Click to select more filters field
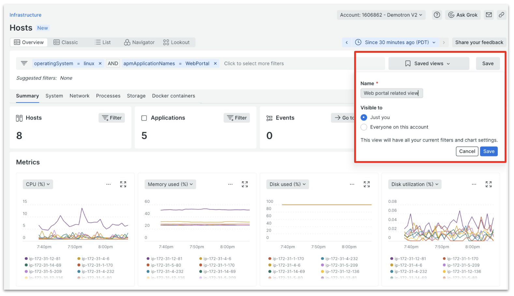The width and height of the screenshot is (514, 296). [254, 63]
